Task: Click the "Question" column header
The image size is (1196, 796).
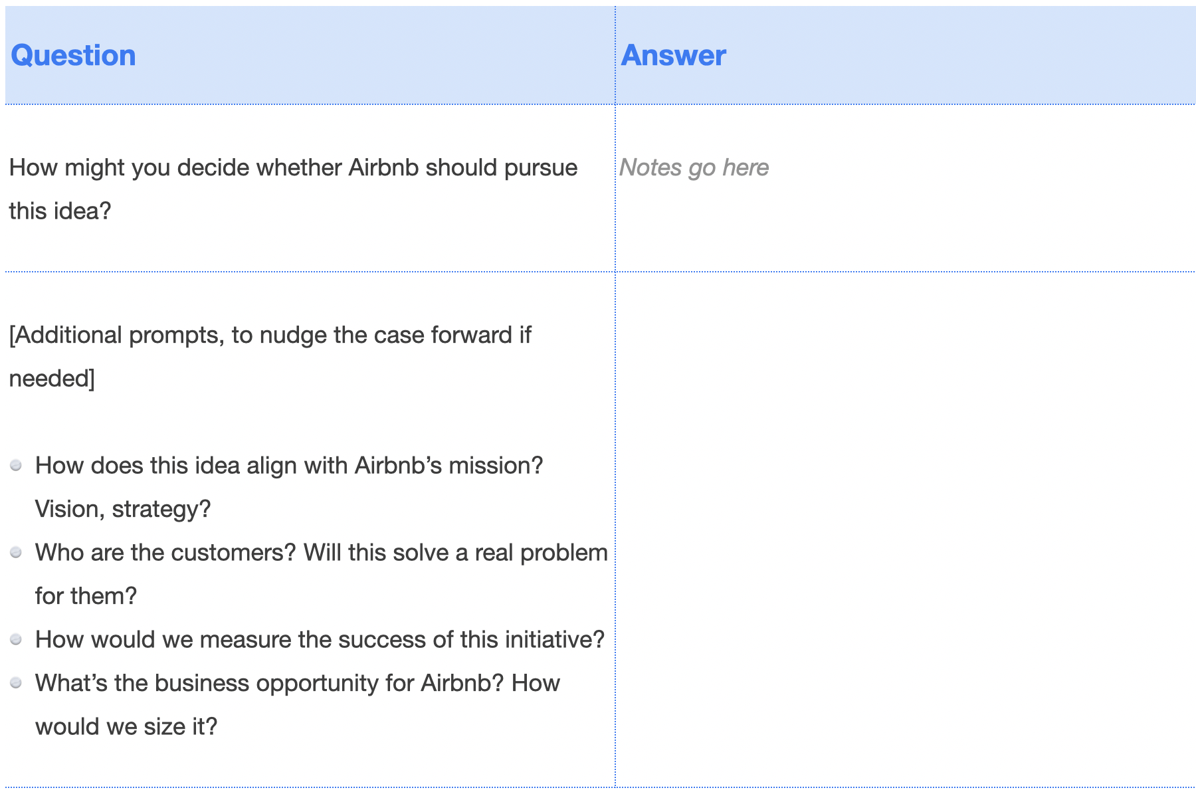Action: [74, 55]
